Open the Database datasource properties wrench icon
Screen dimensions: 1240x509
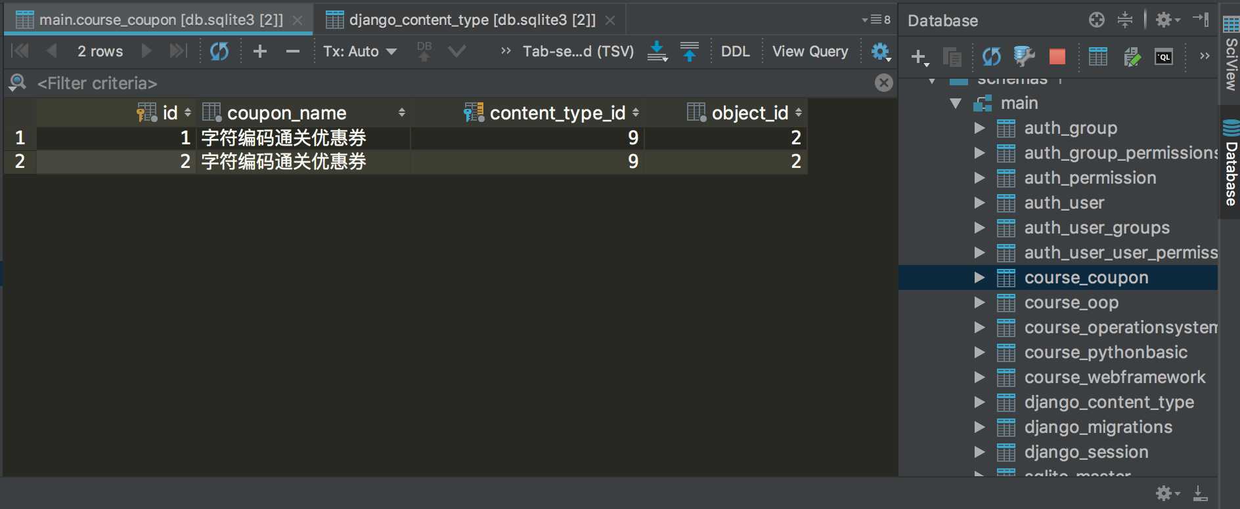click(x=1024, y=57)
